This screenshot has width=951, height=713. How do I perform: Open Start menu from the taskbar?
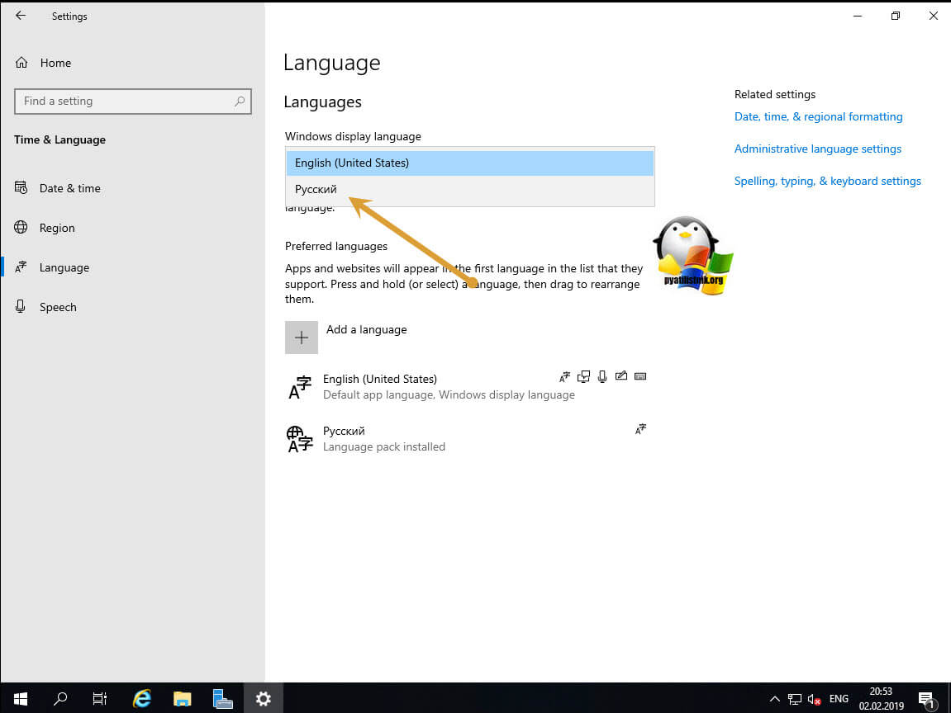pos(20,698)
